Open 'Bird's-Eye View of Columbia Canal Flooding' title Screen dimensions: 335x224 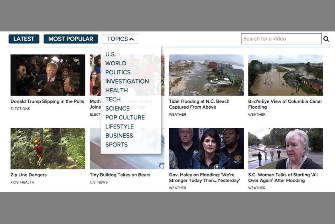pos(285,104)
